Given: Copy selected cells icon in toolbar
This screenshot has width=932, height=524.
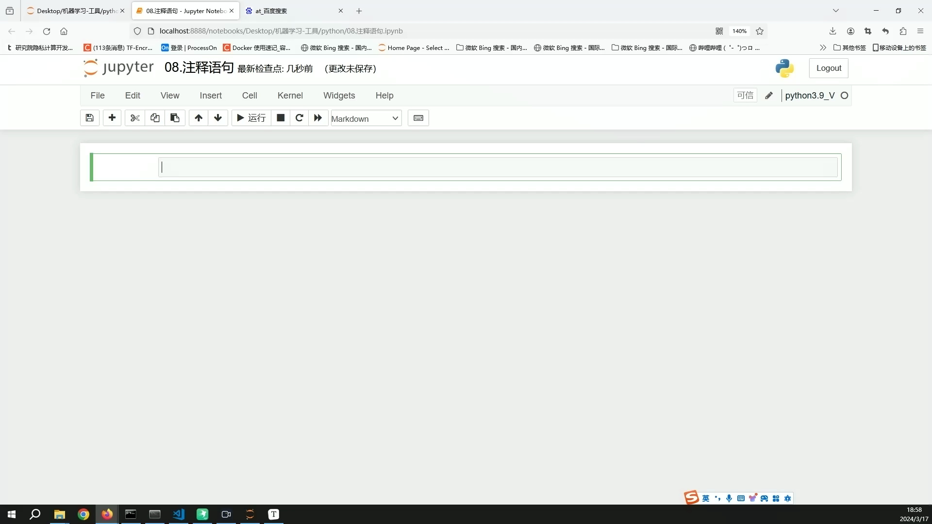Looking at the screenshot, I should [x=155, y=118].
